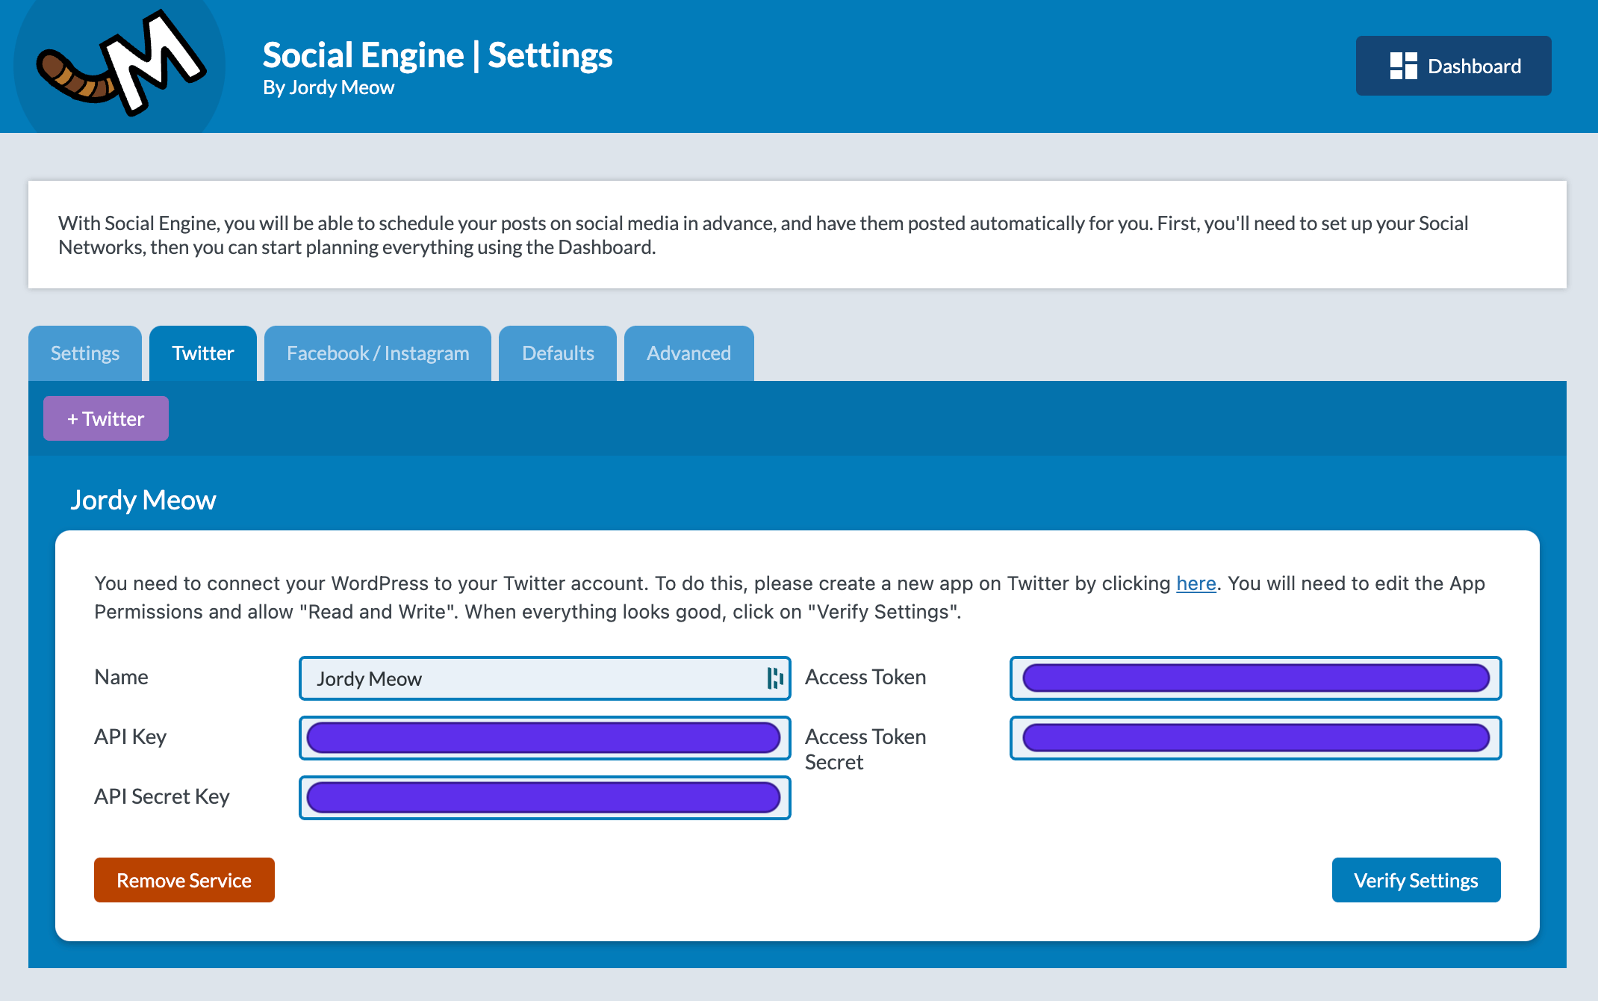Click the 'API Secret Key' label
This screenshot has height=1001, width=1598.
point(162,796)
